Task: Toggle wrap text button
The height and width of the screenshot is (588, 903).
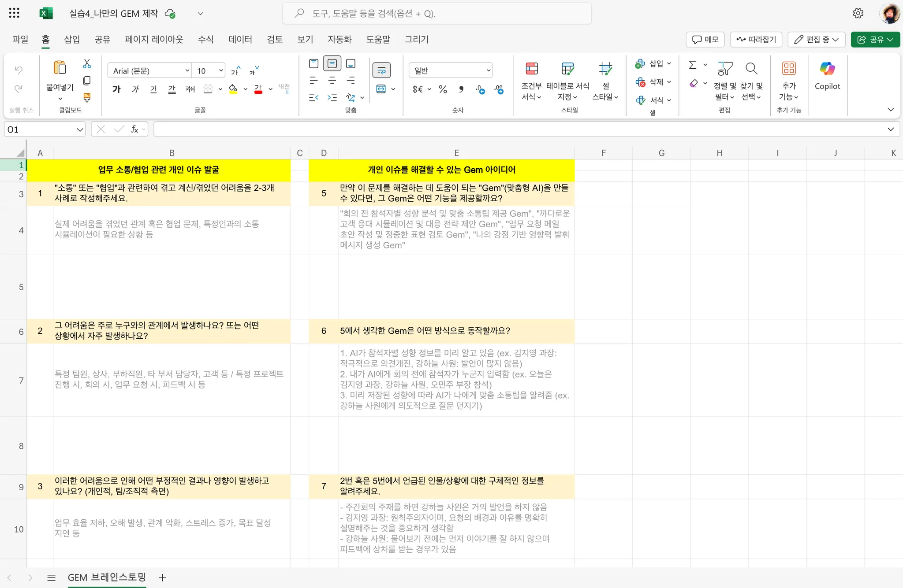Action: pyautogui.click(x=381, y=70)
